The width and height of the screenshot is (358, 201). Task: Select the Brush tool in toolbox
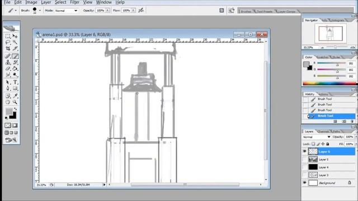[15, 56]
